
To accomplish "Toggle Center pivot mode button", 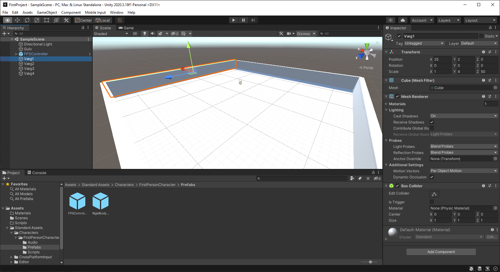I will tap(83, 20).
